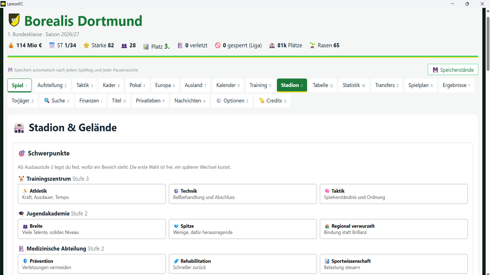Select the active Stadion tab

point(292,85)
